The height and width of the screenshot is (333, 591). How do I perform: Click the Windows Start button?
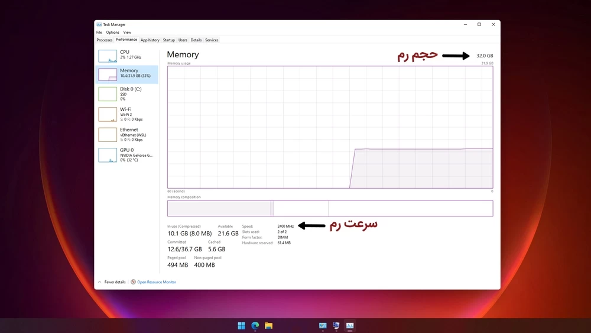(x=241, y=325)
